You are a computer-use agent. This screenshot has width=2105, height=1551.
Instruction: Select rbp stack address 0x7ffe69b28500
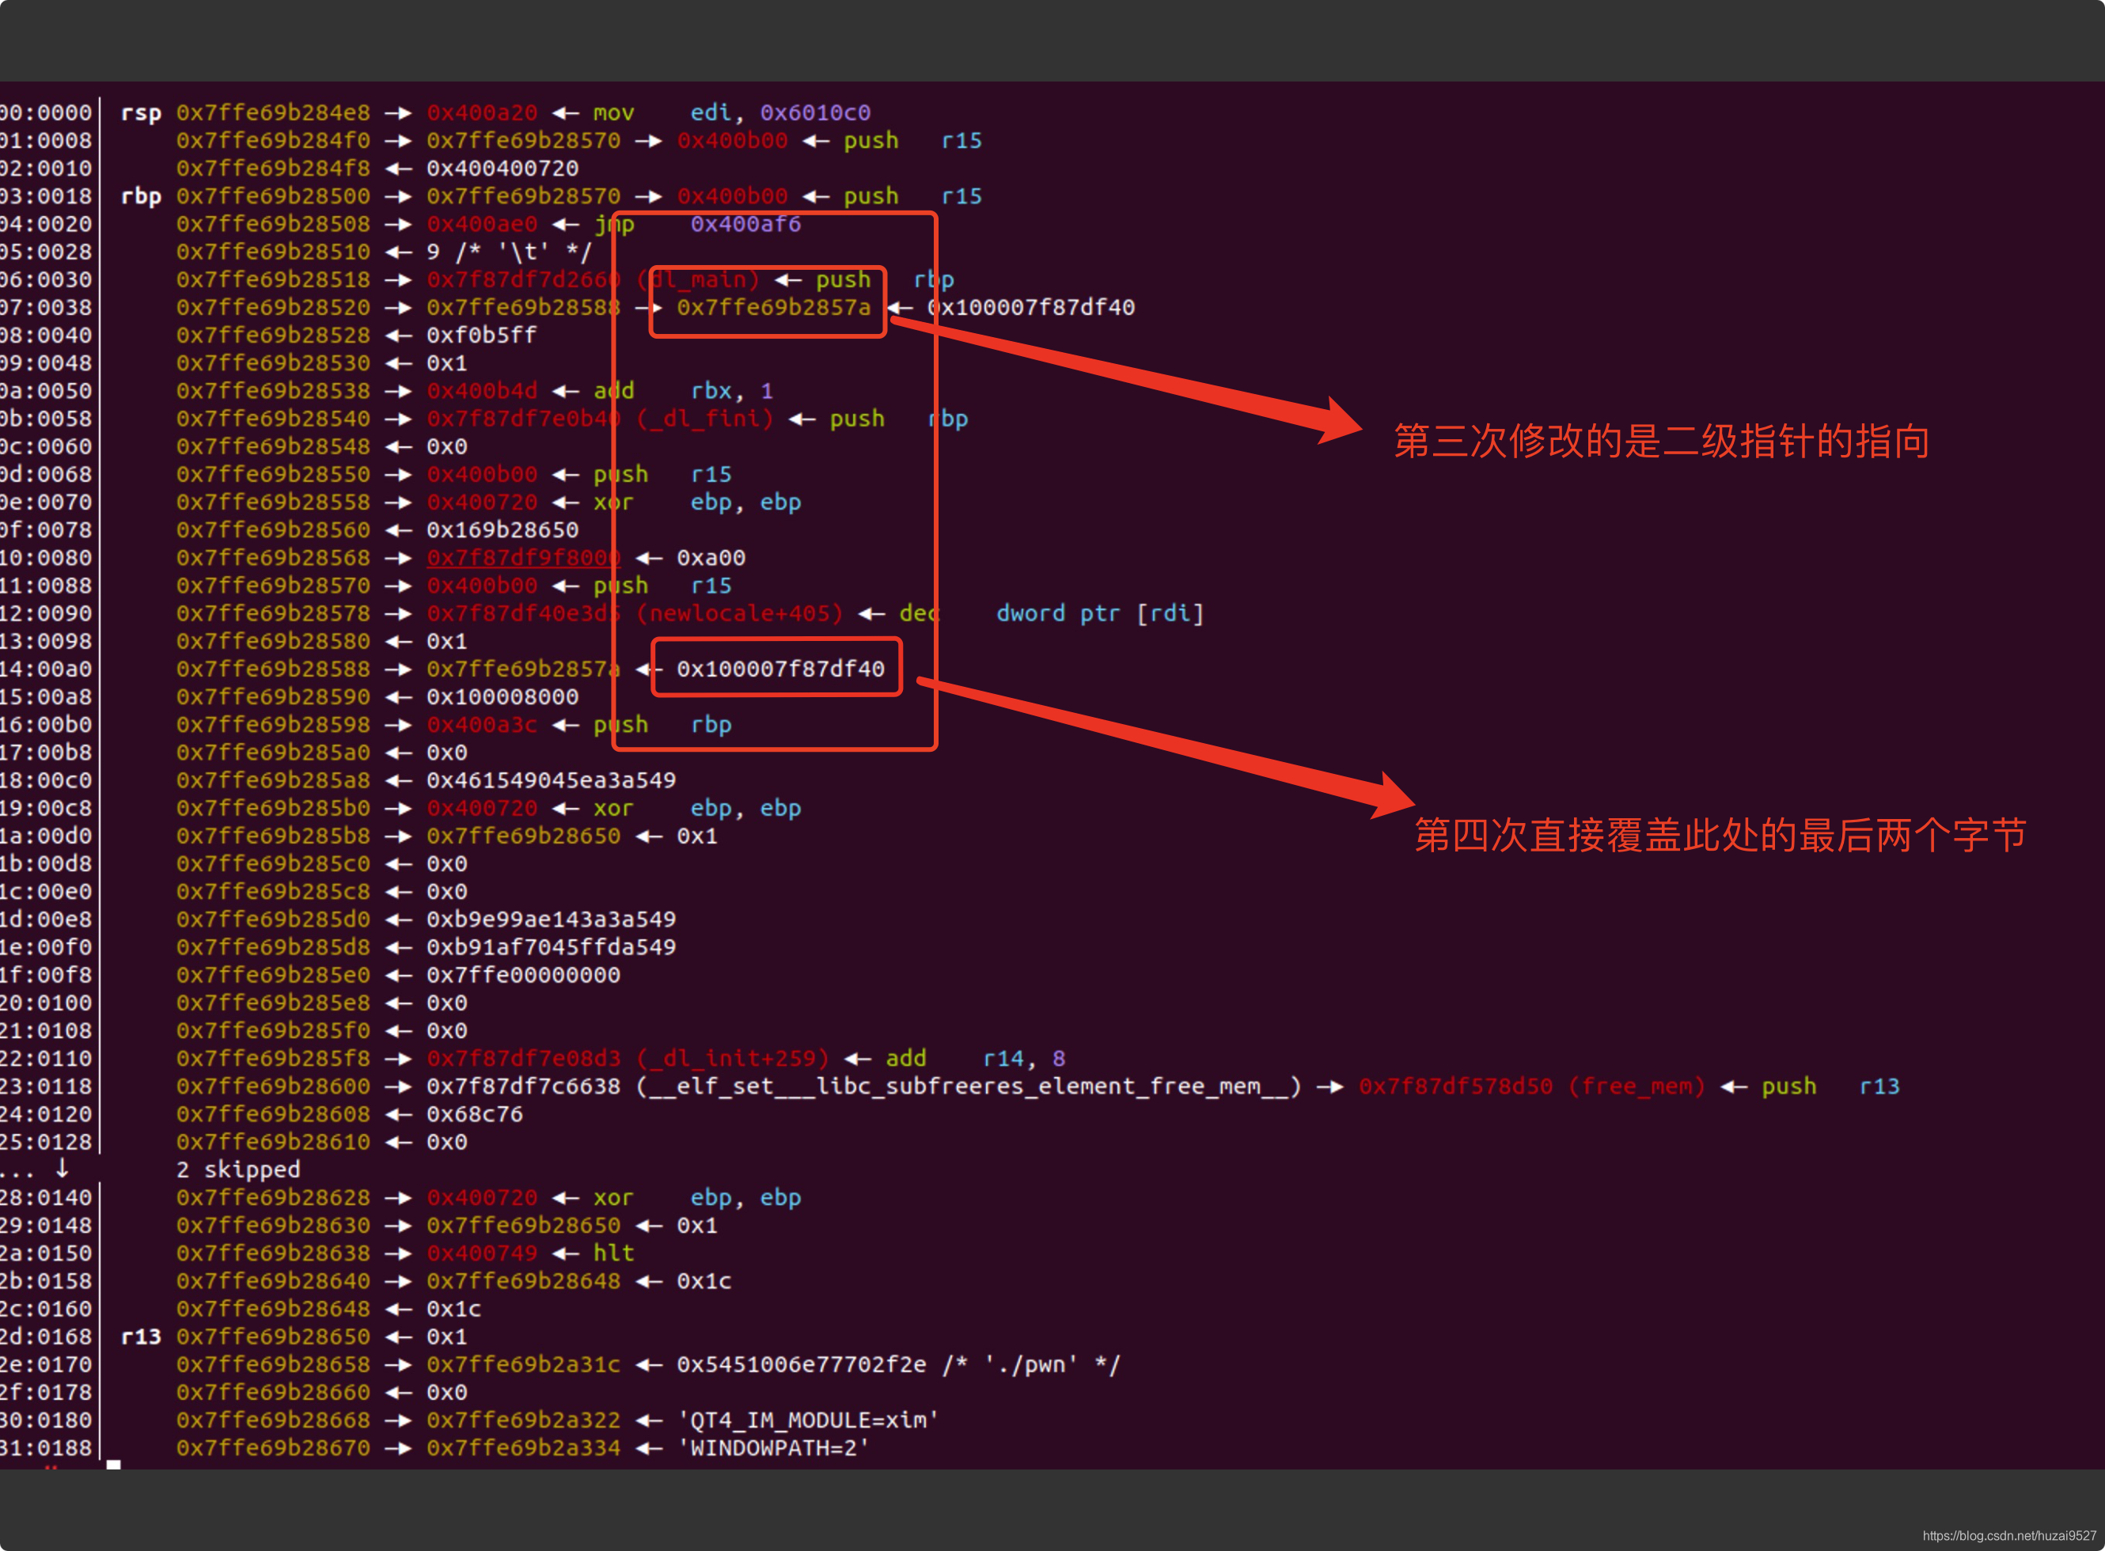pos(273,196)
